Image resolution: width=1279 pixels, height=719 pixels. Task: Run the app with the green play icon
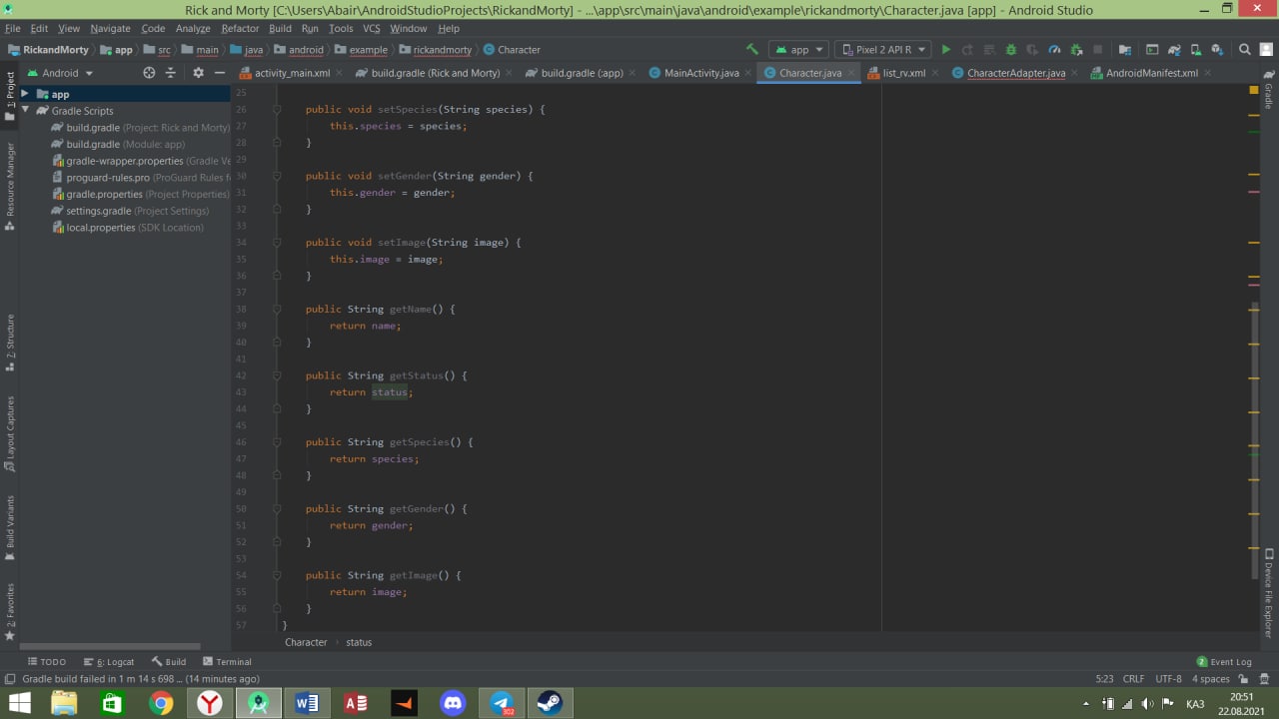point(946,49)
